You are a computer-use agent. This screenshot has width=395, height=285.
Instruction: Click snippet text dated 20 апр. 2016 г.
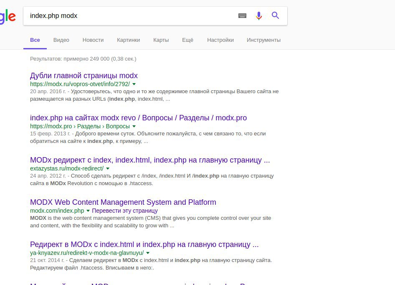pos(154,95)
